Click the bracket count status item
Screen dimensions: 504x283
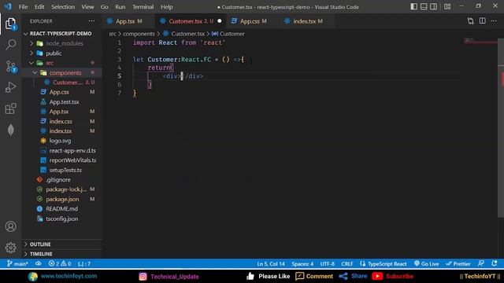point(84,264)
